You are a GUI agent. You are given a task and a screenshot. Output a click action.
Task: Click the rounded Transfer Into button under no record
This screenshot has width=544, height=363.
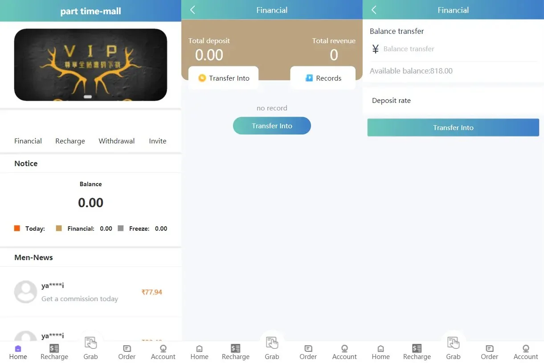pyautogui.click(x=272, y=126)
